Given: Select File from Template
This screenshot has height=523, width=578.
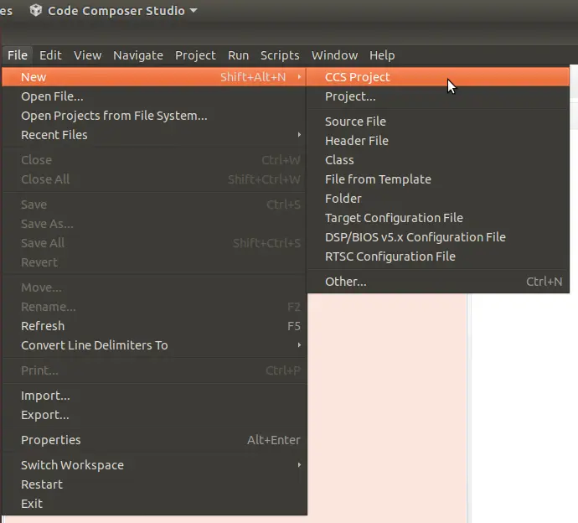Looking at the screenshot, I should tap(438, 179).
